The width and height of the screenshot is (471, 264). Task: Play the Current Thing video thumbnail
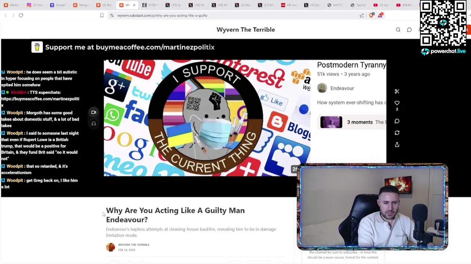pyautogui.click(x=207, y=118)
